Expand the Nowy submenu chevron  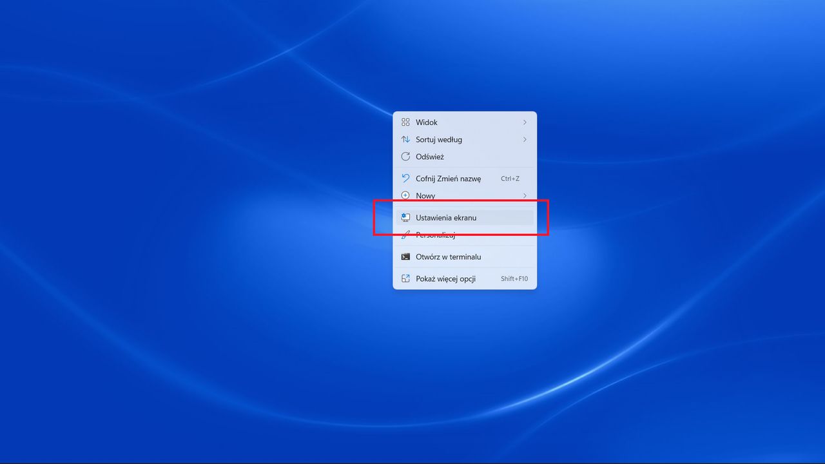tap(525, 195)
